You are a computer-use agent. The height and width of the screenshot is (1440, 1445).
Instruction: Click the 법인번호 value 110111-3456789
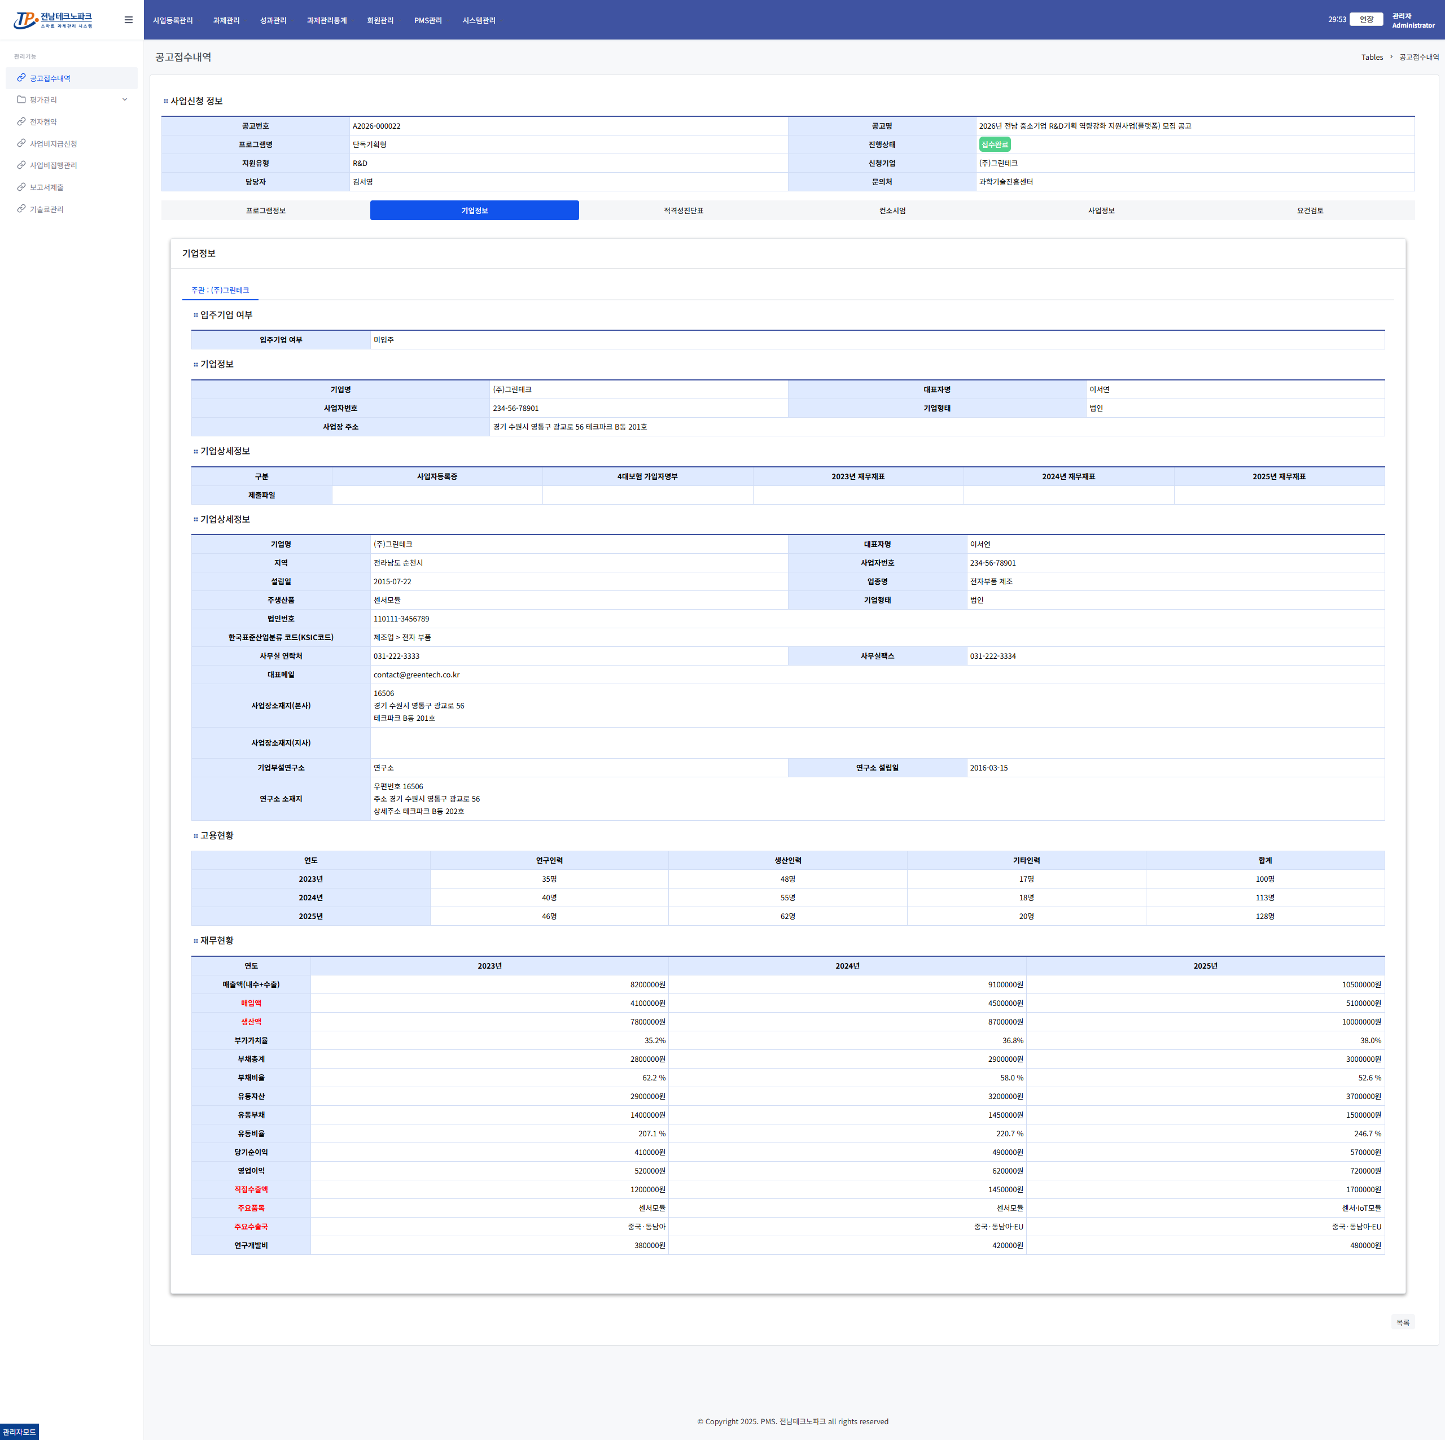tap(402, 619)
